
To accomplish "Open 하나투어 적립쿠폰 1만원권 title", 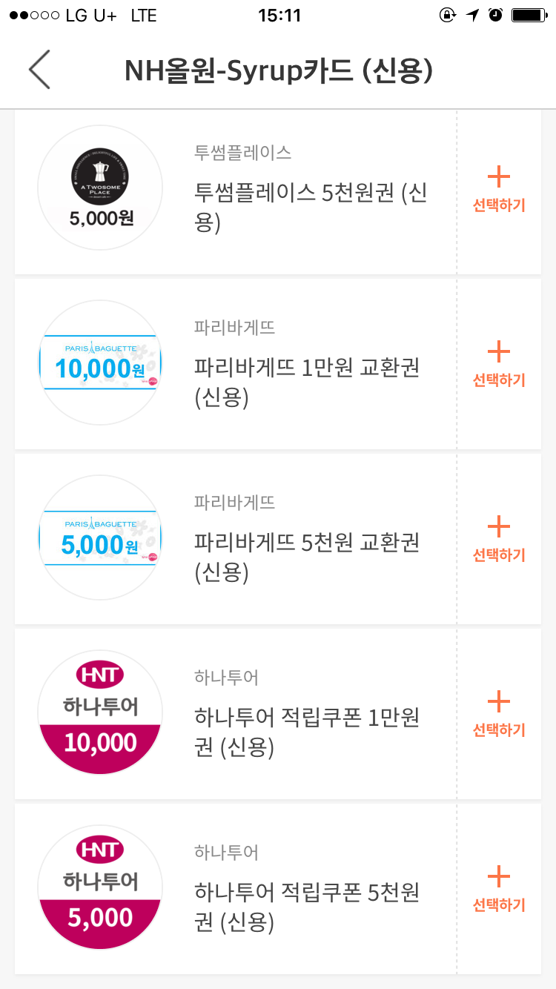I will coord(307,732).
